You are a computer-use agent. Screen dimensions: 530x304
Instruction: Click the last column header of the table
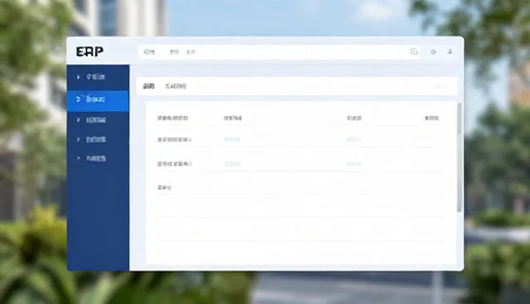pyautogui.click(x=431, y=118)
